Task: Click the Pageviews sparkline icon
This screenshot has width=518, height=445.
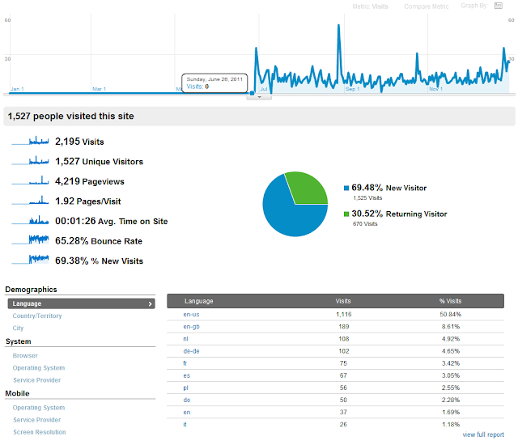Action: click(30, 180)
